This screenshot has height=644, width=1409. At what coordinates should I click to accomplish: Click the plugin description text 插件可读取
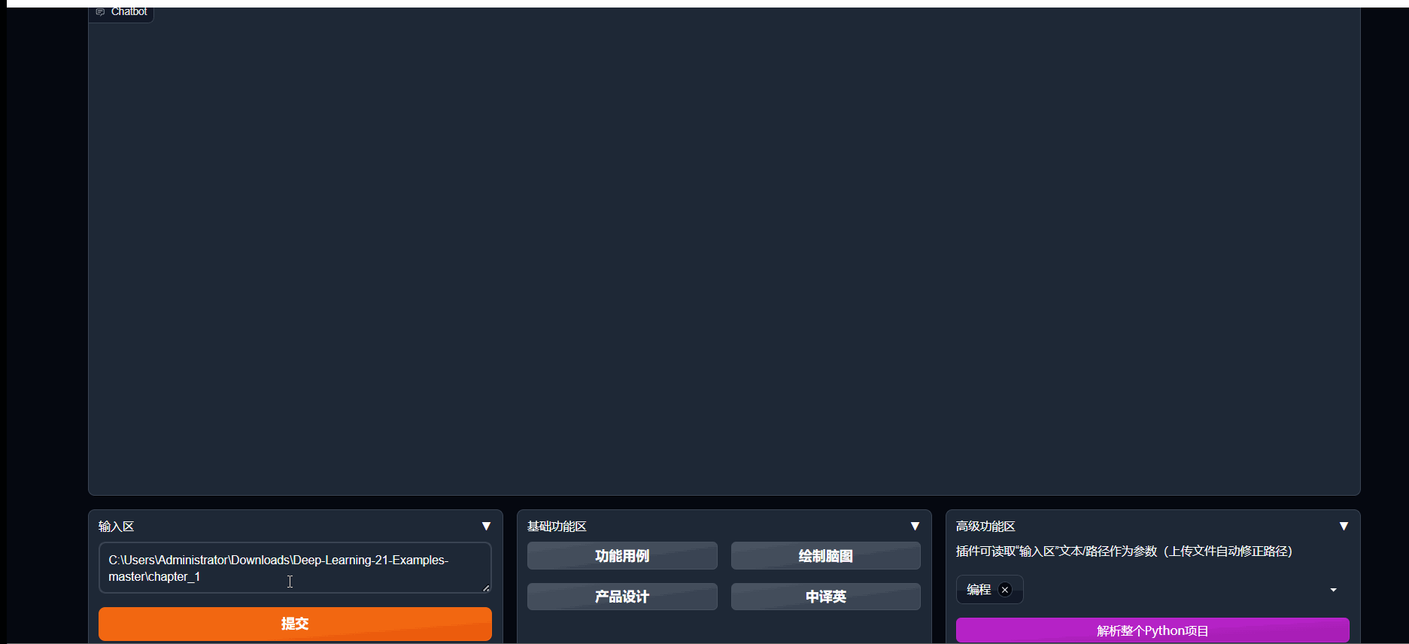point(1124,551)
